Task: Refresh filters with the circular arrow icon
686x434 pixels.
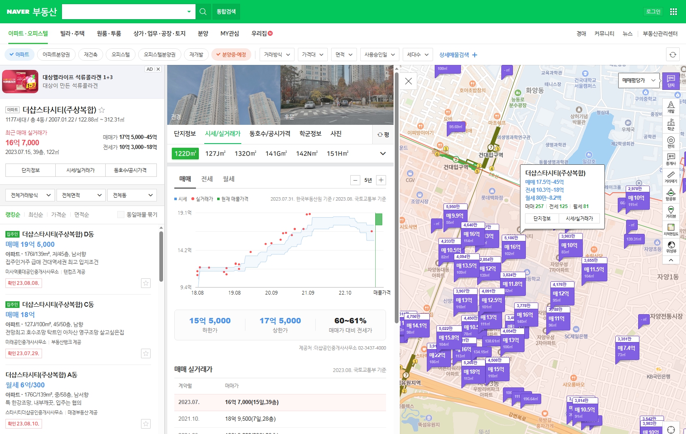Action: tap(673, 55)
